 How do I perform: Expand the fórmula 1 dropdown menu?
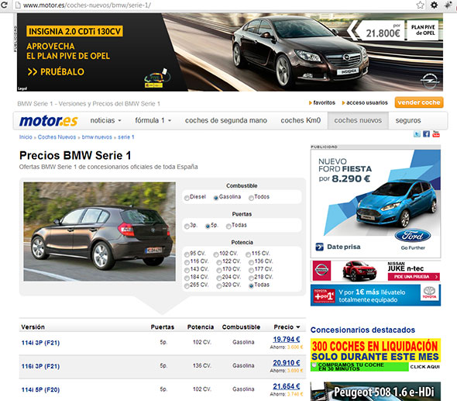153,120
